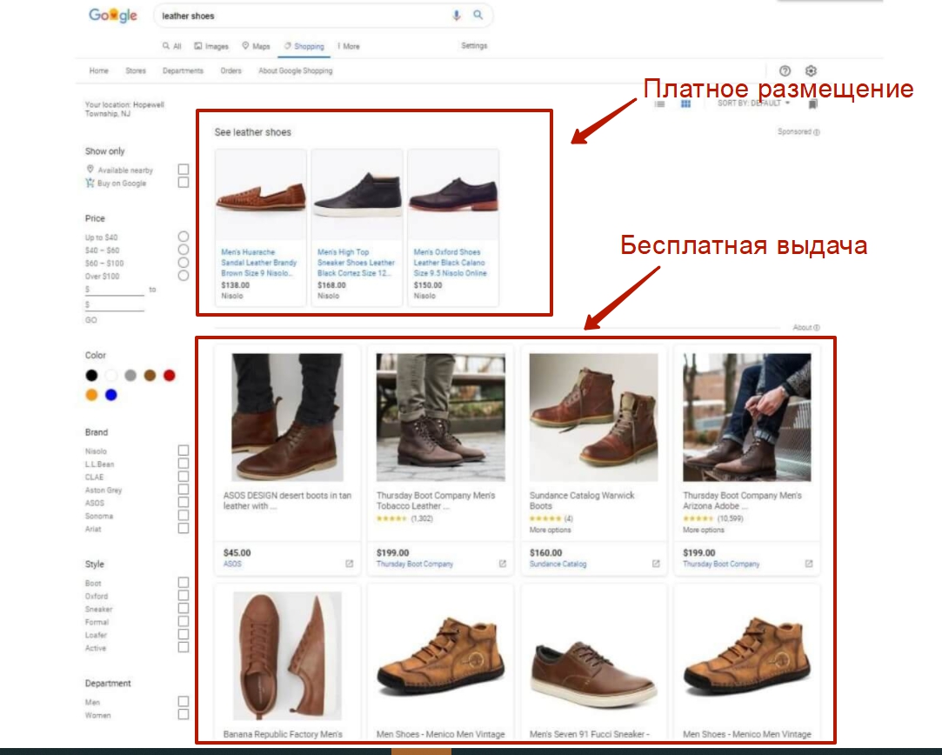This screenshot has height=755, width=942.
Task: Click the About info icon
Action: tap(817, 328)
